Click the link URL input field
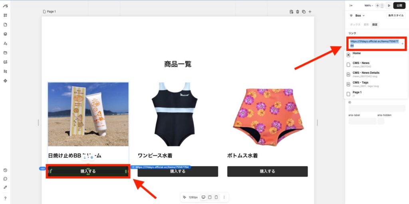The image size is (409, 204). (374, 43)
